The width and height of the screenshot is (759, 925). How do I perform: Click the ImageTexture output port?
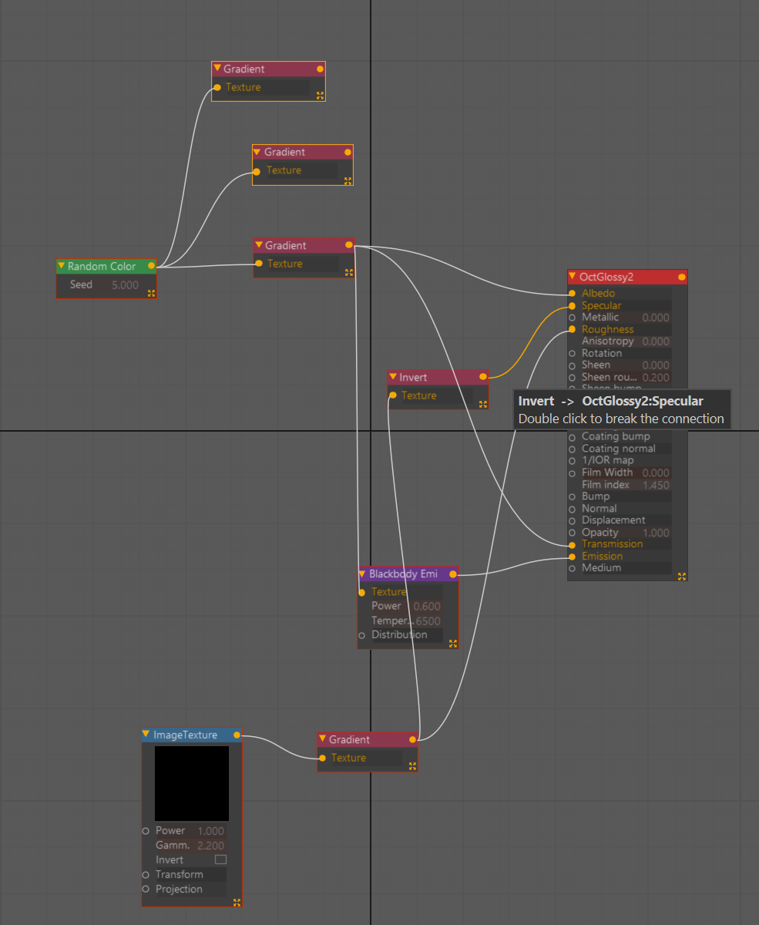(237, 735)
